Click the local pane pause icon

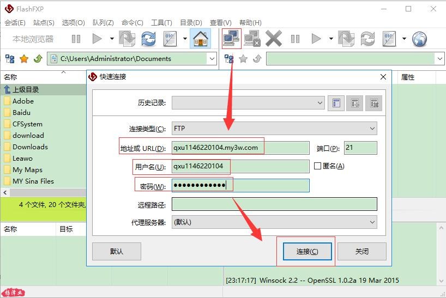pos(76,39)
